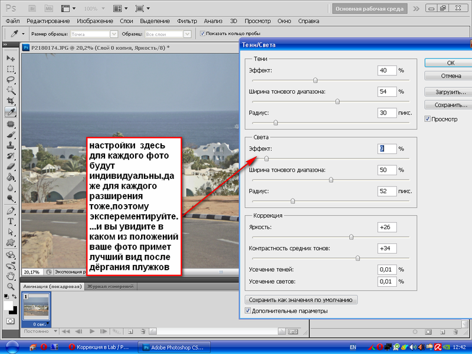Click the Яркость slider handle
Viewport: 472px width, 354px height.
pos(351,237)
